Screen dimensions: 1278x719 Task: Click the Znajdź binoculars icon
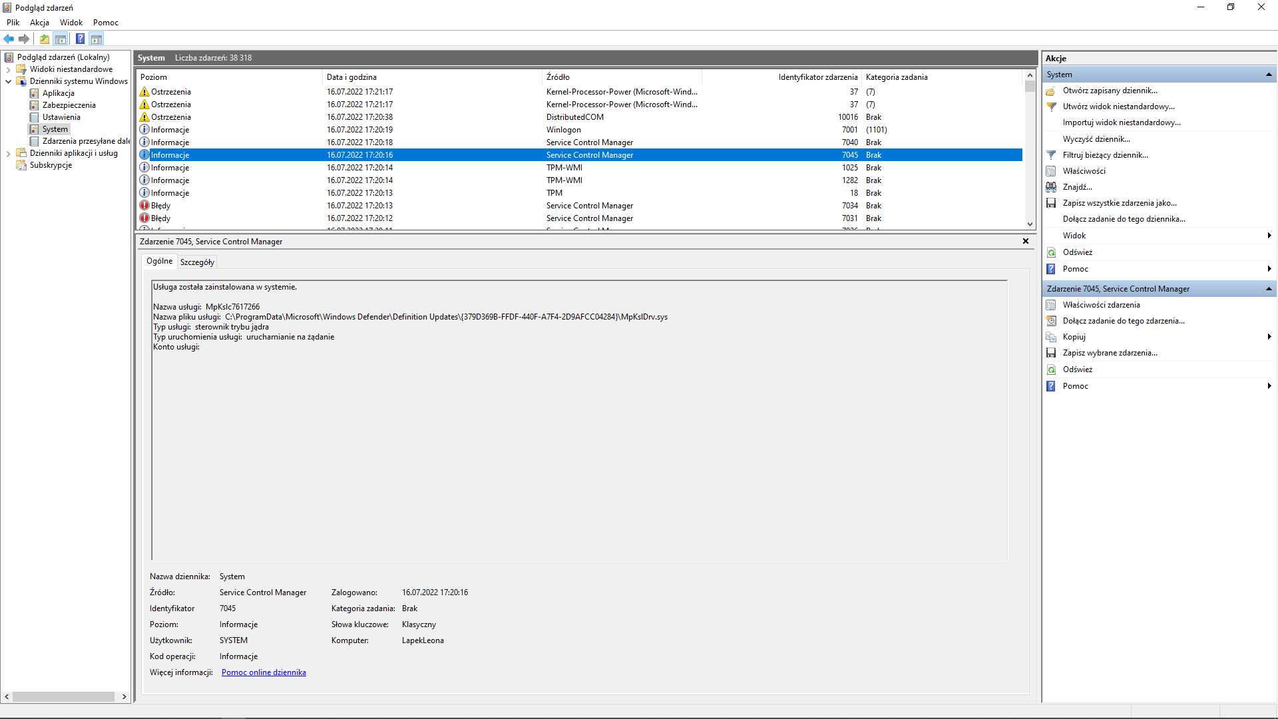[x=1051, y=187]
